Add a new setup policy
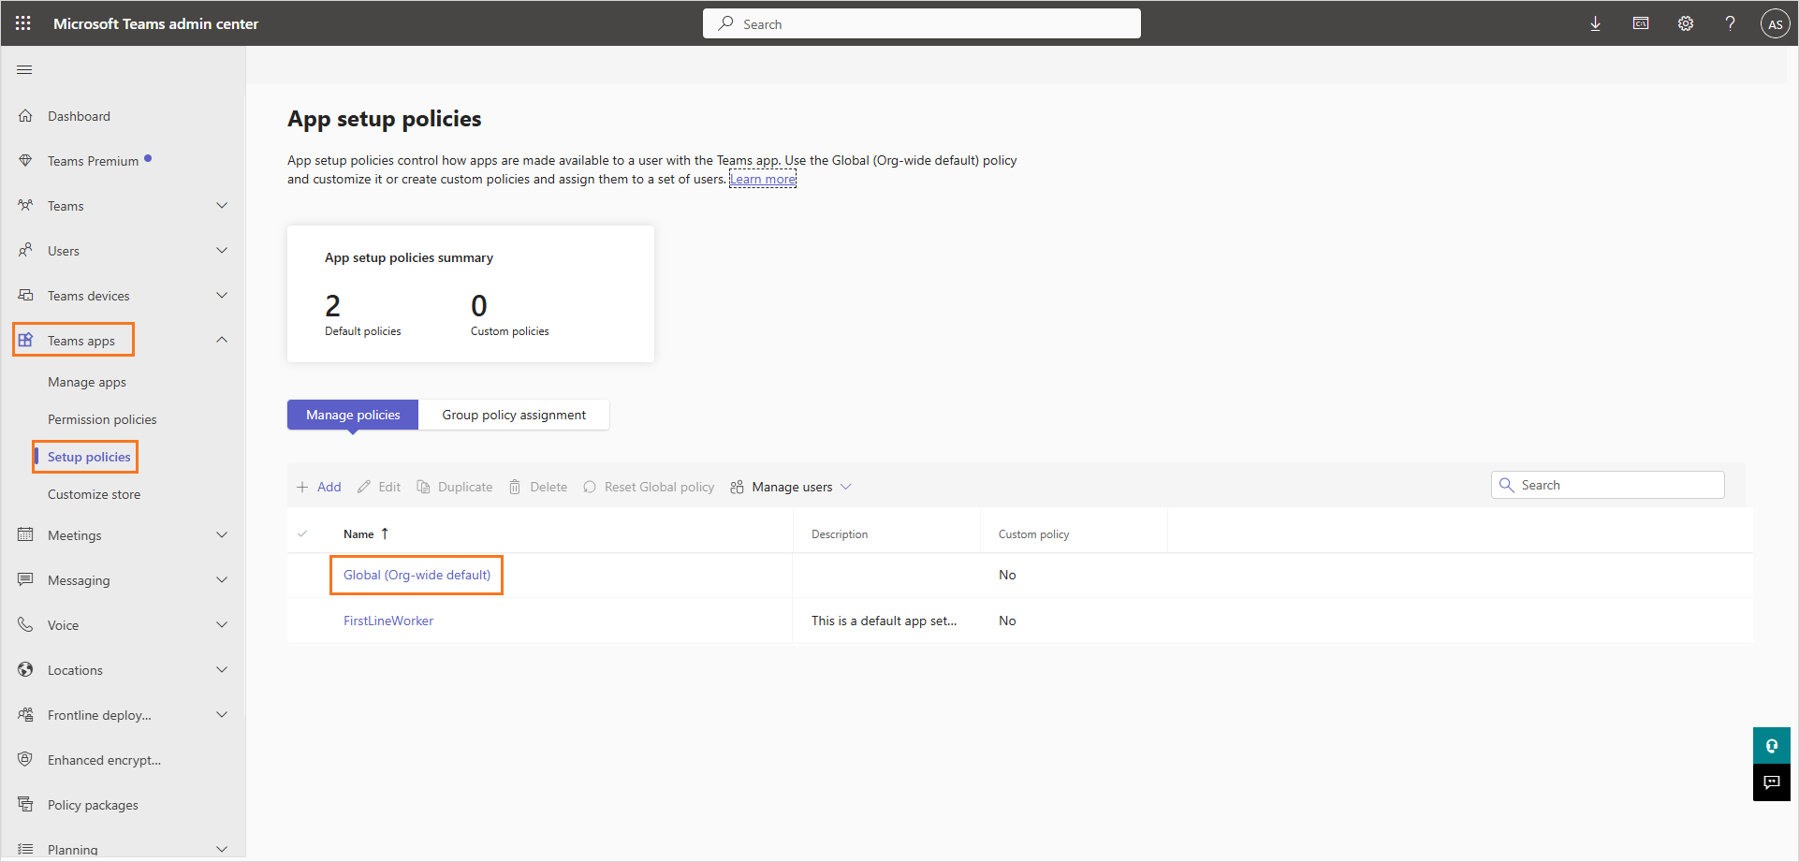 tap(319, 487)
